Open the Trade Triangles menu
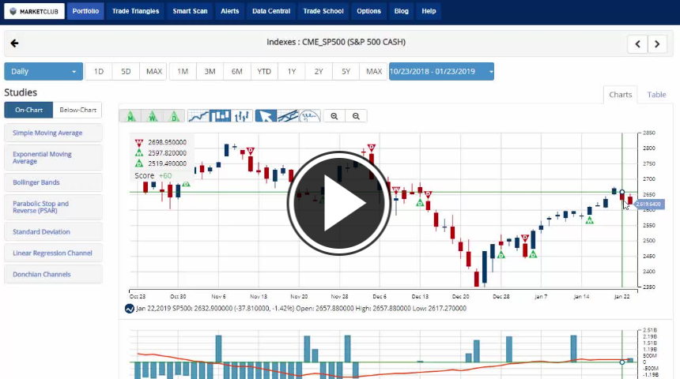Viewport: 680px width, 379px height. coord(135,11)
